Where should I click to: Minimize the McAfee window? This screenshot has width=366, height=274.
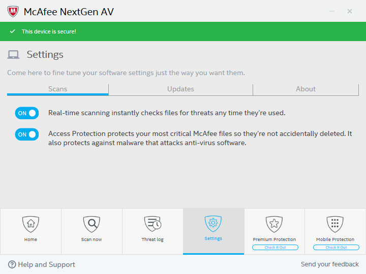332,11
